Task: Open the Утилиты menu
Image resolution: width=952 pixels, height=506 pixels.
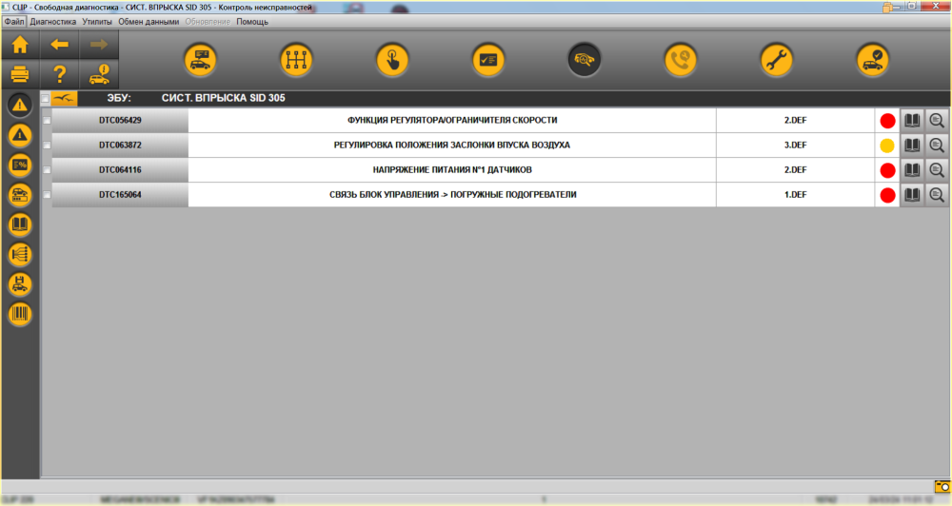Action: point(97,22)
